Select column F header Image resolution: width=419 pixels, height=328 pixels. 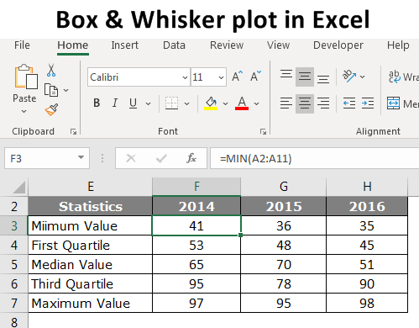point(196,187)
